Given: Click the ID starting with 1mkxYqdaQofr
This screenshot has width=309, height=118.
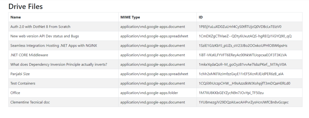Looking at the screenshot, I should pos(243,64).
